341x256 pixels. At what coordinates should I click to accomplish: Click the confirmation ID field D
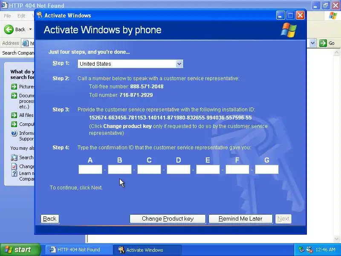click(x=179, y=169)
